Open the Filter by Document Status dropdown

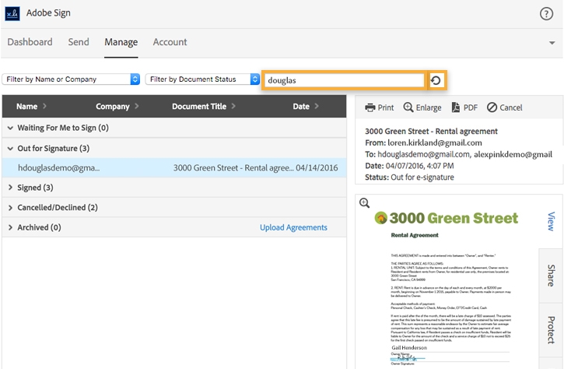click(202, 79)
